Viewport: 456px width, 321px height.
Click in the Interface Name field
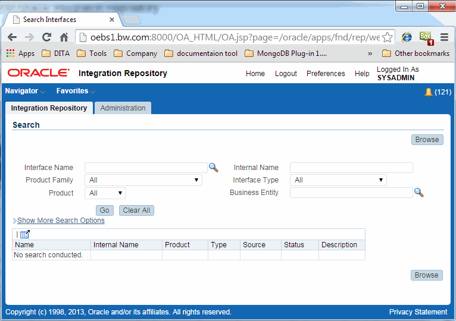click(x=146, y=168)
